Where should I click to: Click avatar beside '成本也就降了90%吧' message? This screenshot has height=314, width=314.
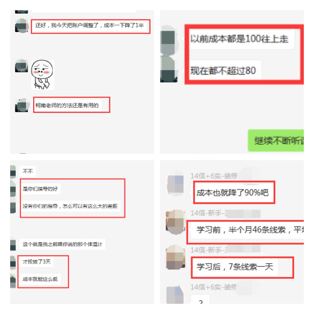click(175, 184)
